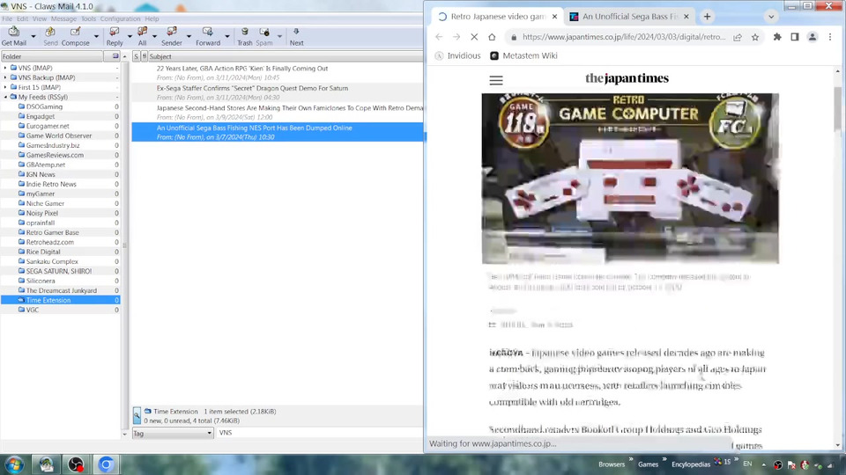Open File menu in Claws Mail
The width and height of the screenshot is (846, 475).
[x=7, y=18]
